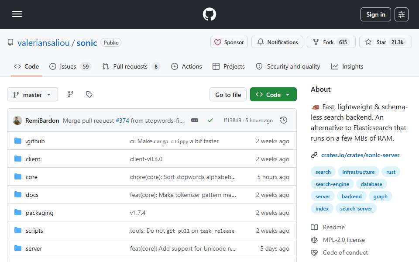The height and width of the screenshot is (262, 419).
Task: Open the docs folder
Action: 32,195
